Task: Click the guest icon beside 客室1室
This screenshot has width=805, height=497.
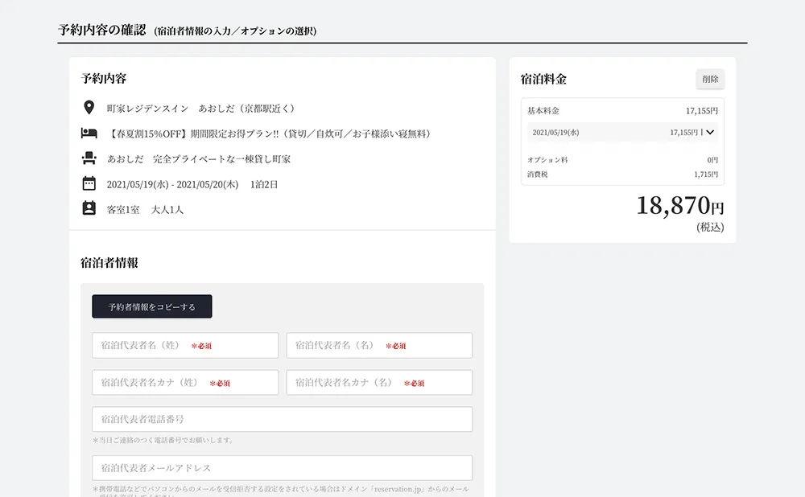Action: [89, 210]
